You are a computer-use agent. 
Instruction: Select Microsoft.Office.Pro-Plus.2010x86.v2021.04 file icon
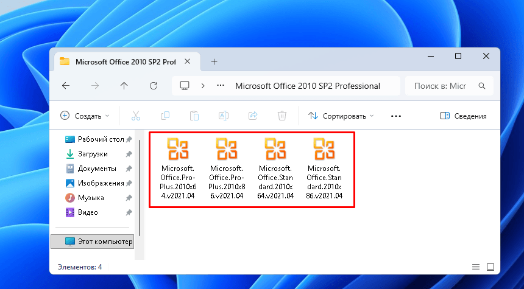pyautogui.click(x=227, y=149)
